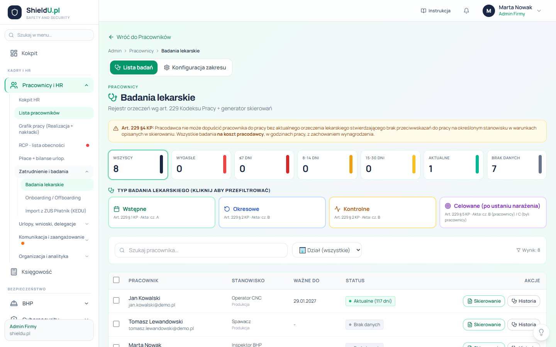This screenshot has width=556, height=347.
Task: Check the Jan Kowalski row checkbox
Action: [116, 300]
